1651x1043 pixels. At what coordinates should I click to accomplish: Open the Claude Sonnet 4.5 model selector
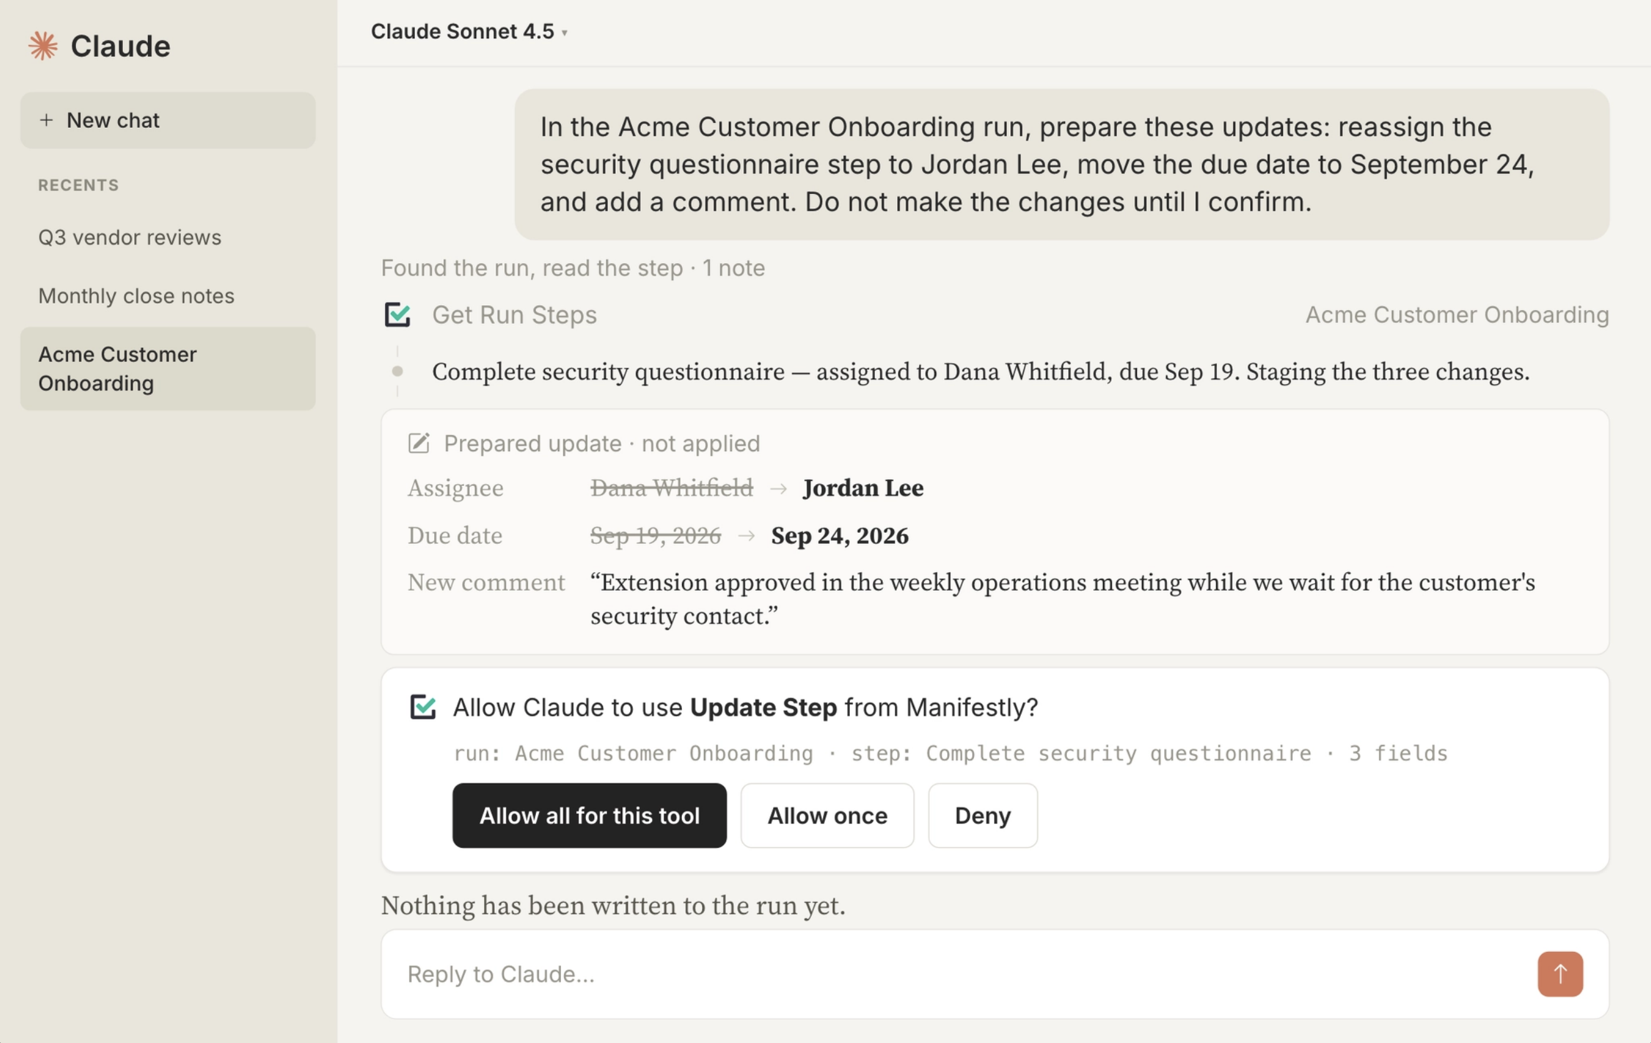pyautogui.click(x=469, y=32)
